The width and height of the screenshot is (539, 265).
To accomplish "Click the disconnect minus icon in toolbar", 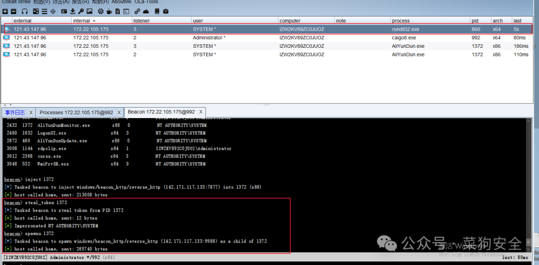I will pos(13,11).
